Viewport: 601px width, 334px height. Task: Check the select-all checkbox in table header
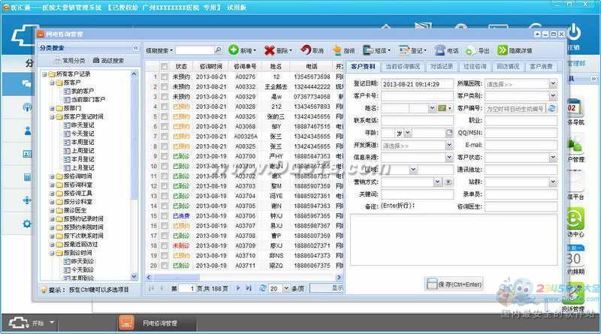tap(165, 66)
